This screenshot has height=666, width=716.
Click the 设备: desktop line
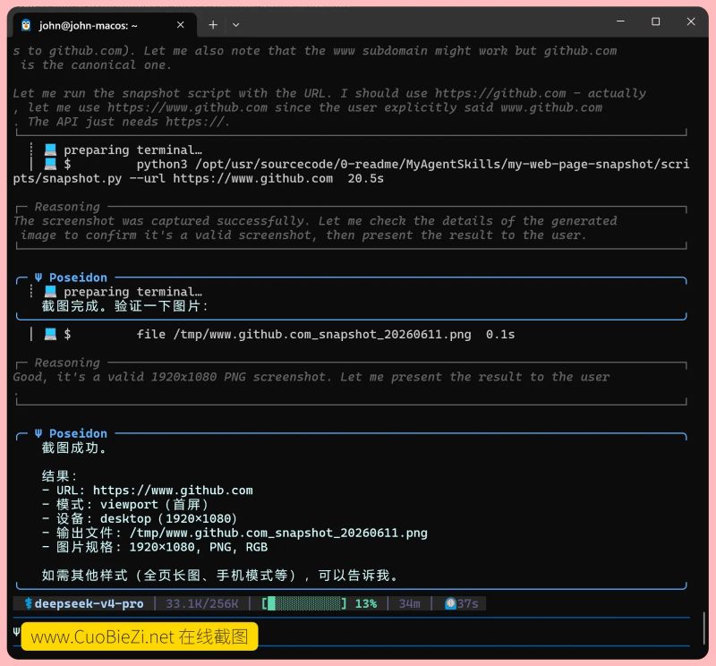pyautogui.click(x=140, y=518)
